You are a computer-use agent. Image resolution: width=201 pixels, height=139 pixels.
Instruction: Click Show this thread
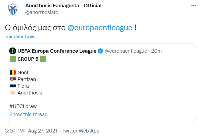(29, 114)
